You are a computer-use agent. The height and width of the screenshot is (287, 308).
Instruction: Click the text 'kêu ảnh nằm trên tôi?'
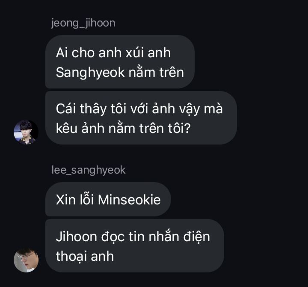tap(123, 128)
